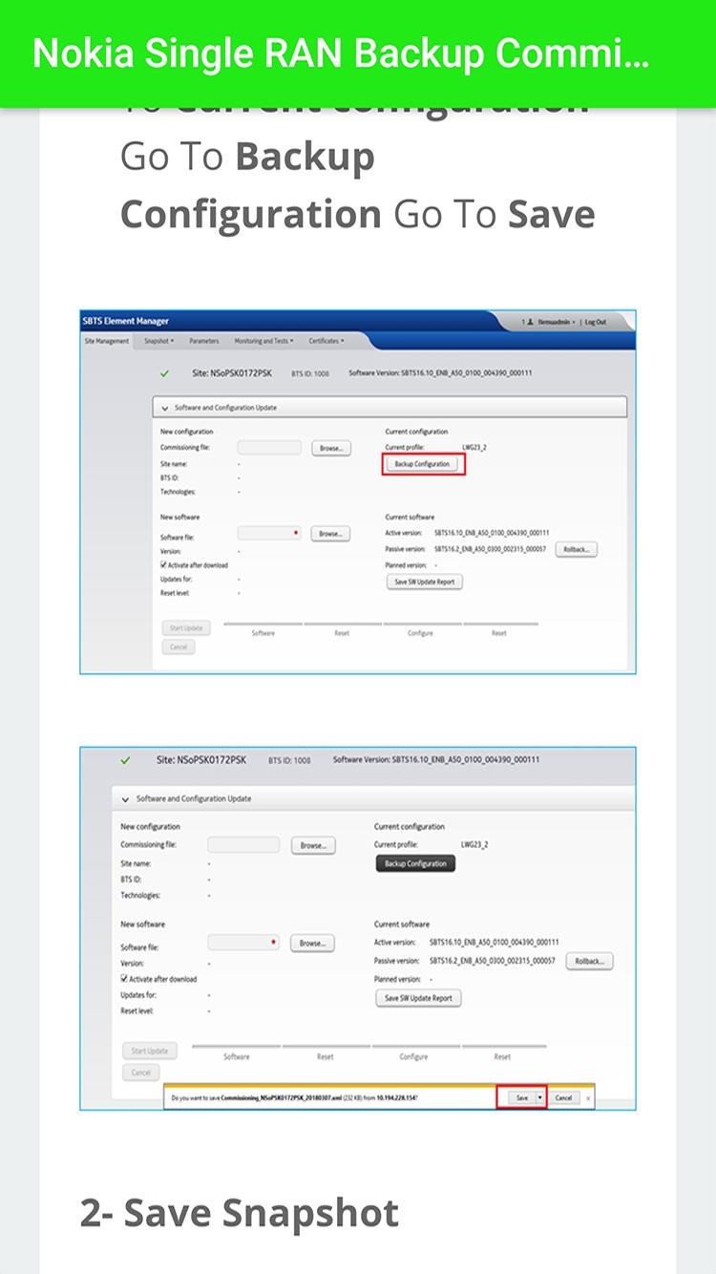This screenshot has height=1274, width=716.
Task: Click Start Update button in Element Manager screenshot
Action: click(186, 628)
